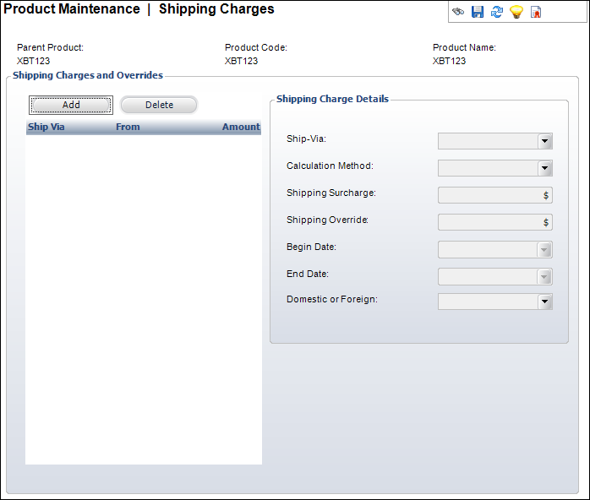The width and height of the screenshot is (590, 500).
Task: Click the Parent Product value XBT123
Action: pyautogui.click(x=33, y=61)
